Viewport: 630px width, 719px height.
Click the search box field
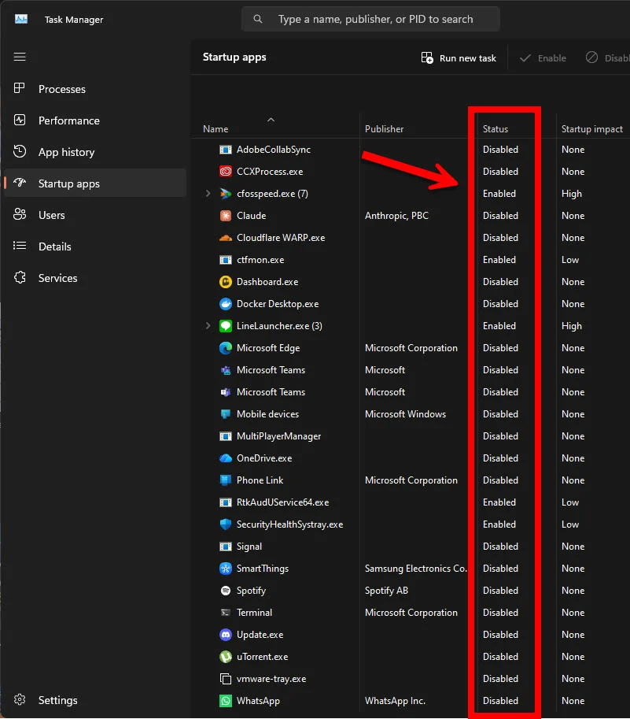point(370,19)
